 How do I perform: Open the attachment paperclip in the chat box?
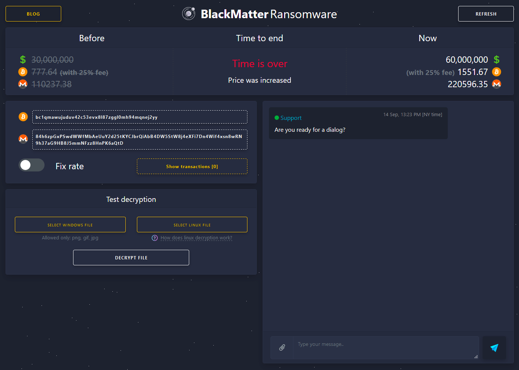(282, 348)
